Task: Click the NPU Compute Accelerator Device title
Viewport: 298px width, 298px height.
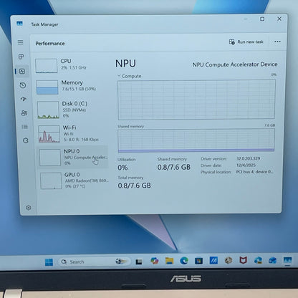Action: point(235,64)
